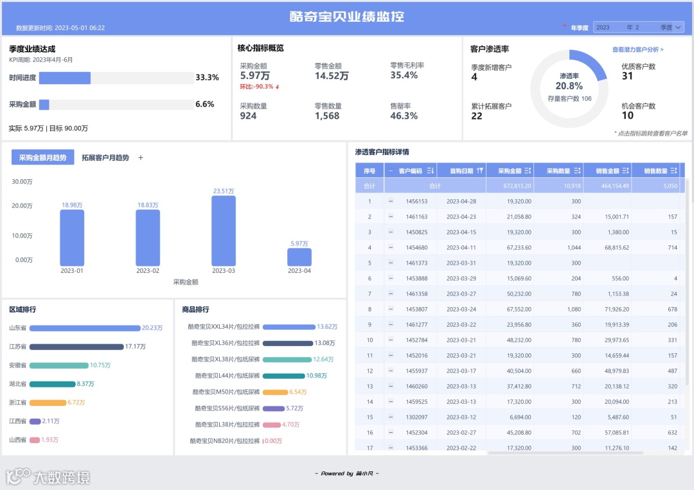694x490 pixels.
Task: Click the 环比:-90.3% indicator
Action: click(260, 87)
